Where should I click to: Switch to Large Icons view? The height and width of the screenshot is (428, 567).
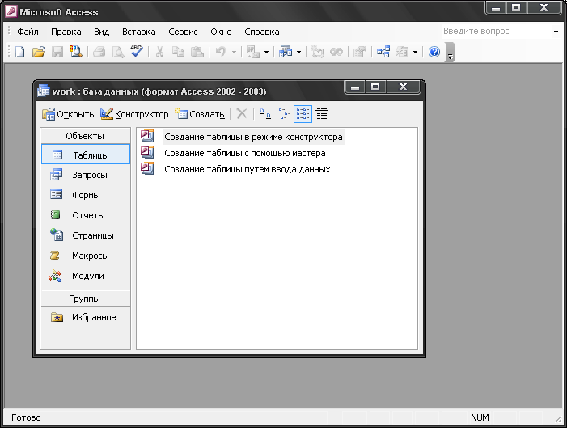coord(265,114)
